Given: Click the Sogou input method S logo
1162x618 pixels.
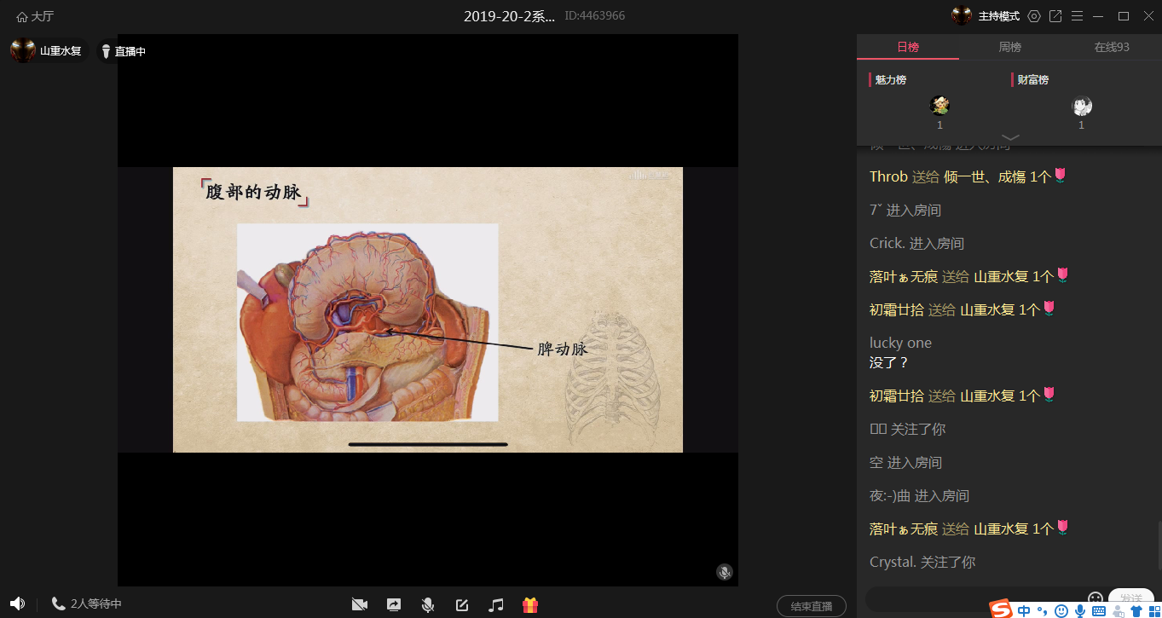Looking at the screenshot, I should [x=1001, y=609].
